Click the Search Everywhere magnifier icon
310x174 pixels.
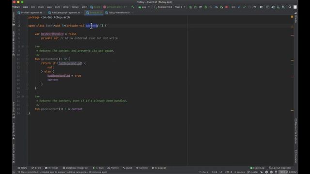coord(290,7)
